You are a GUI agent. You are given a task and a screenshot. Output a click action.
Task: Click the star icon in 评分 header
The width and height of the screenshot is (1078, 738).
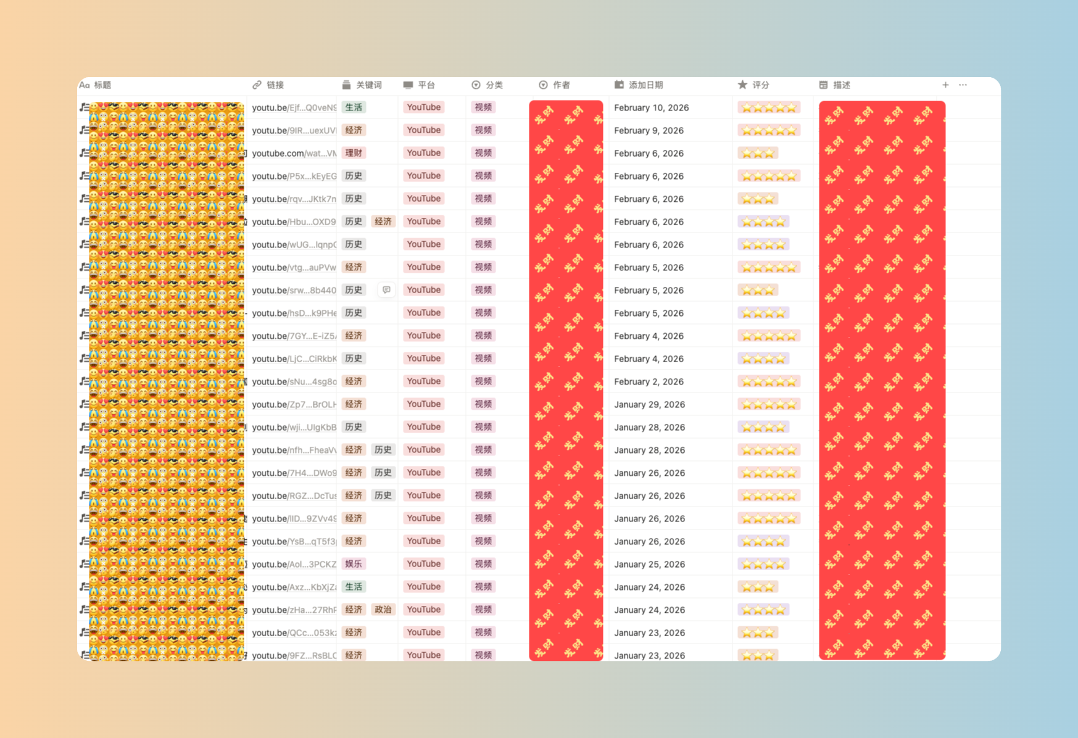click(742, 85)
